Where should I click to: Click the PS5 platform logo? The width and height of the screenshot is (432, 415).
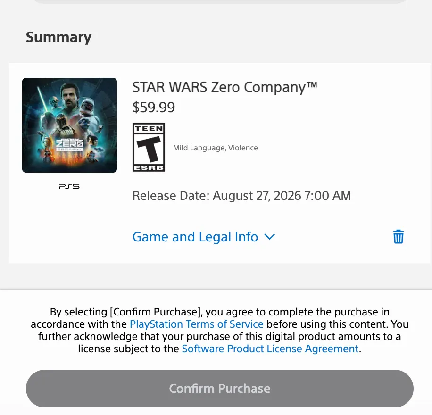(69, 187)
